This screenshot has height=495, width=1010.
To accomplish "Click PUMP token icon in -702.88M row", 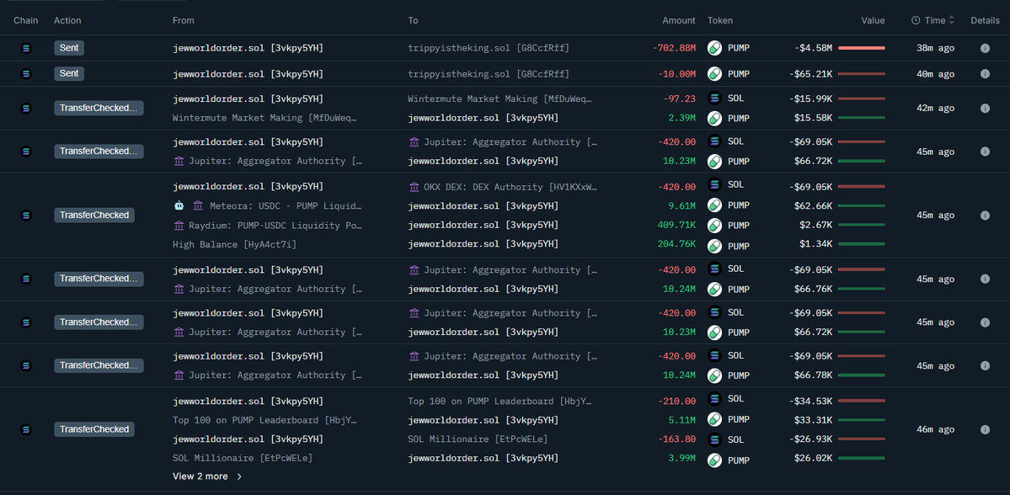I will [x=714, y=48].
